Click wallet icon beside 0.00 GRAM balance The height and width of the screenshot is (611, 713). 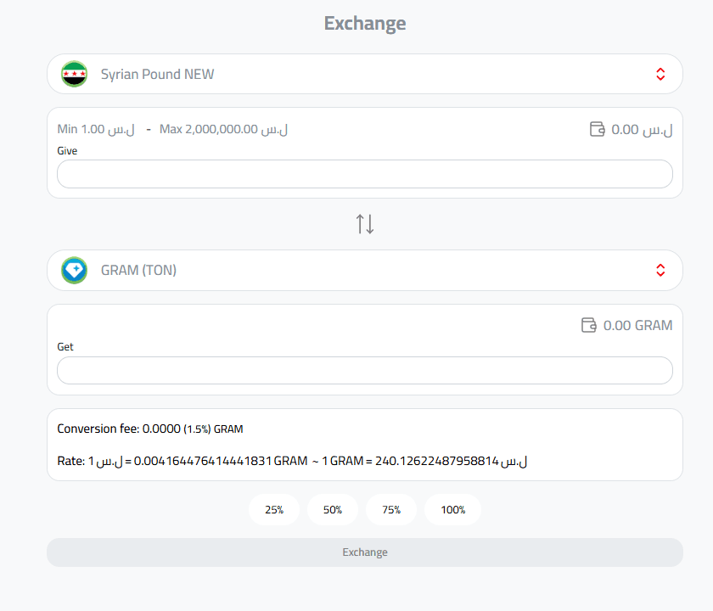click(589, 325)
